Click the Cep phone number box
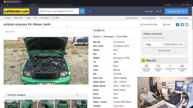193x108 pixels. point(164,44)
